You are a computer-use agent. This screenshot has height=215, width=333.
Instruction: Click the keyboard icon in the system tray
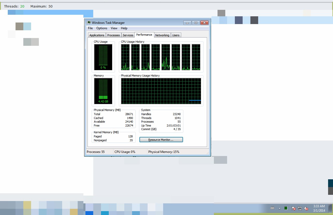pos(272,208)
